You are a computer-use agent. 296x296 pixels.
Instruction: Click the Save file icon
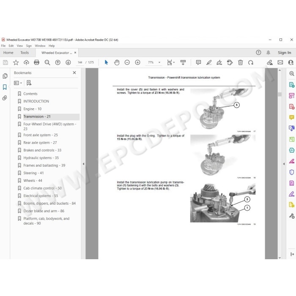pos(5,63)
